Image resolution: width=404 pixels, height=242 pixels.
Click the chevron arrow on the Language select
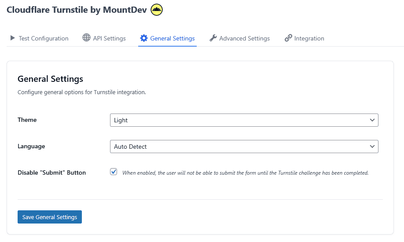coord(372,147)
